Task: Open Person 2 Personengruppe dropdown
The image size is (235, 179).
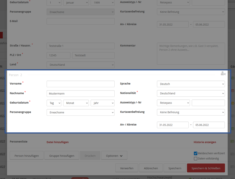Action: 80,113
